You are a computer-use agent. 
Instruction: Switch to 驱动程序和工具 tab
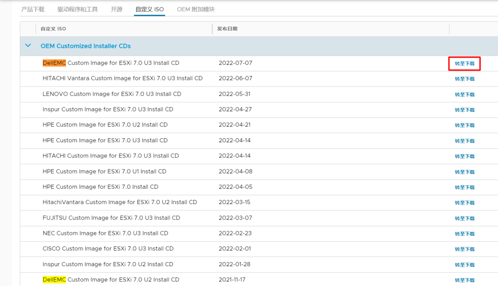tap(77, 10)
